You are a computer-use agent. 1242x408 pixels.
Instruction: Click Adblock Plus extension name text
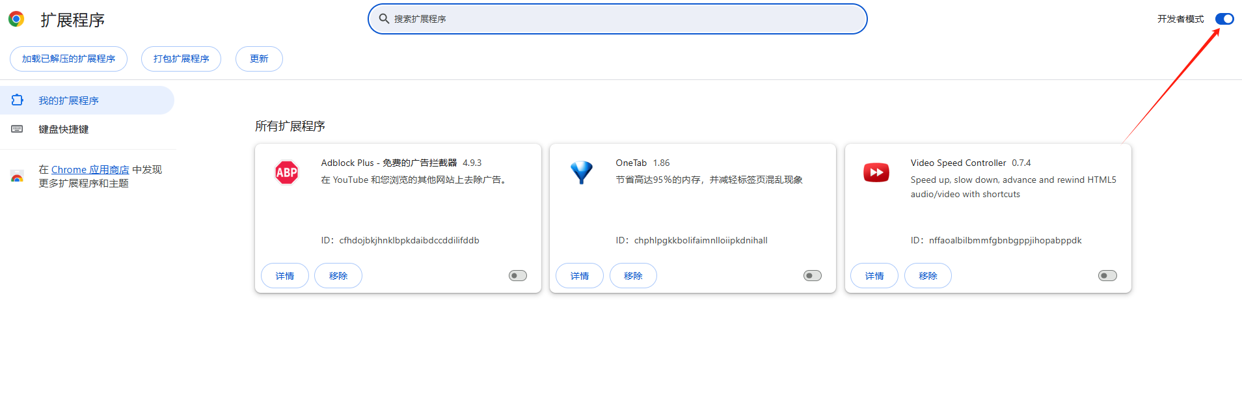click(x=389, y=163)
